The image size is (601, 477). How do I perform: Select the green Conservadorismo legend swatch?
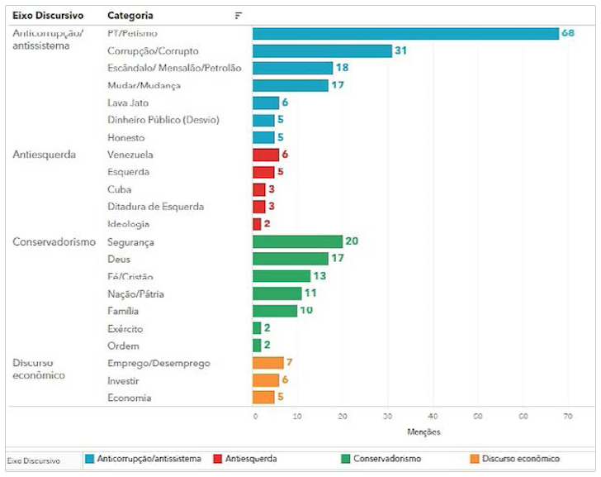point(346,459)
